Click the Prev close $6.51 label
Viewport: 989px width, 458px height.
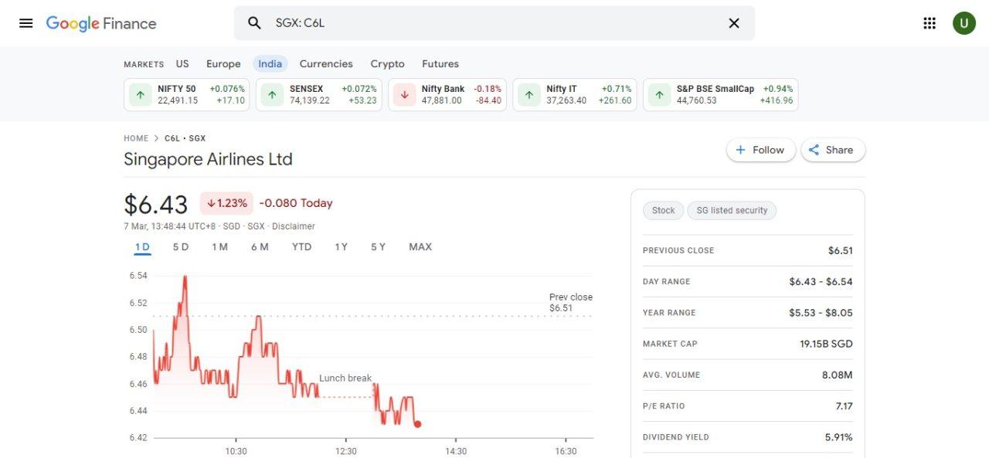tap(571, 302)
